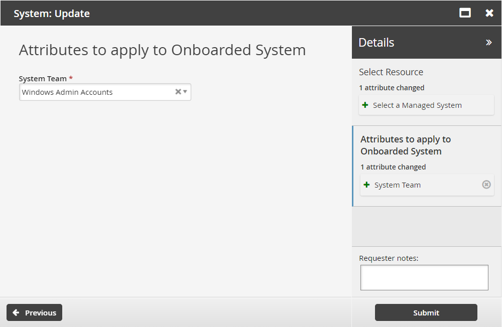This screenshot has width=502, height=327.
Task: Open the Select a Managed System entry
Action: click(417, 105)
